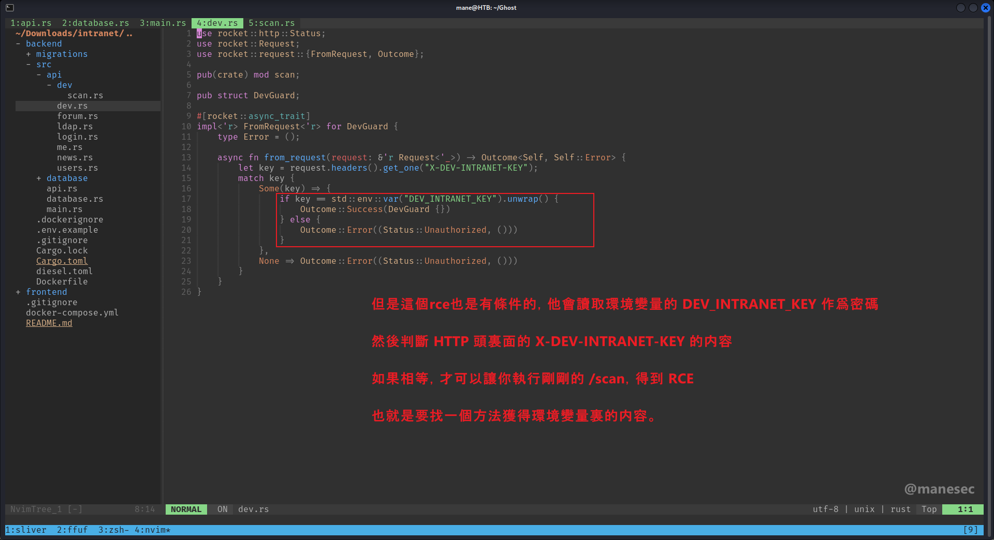Open the backend .gitignore file
The height and width of the screenshot is (540, 994).
(62, 241)
